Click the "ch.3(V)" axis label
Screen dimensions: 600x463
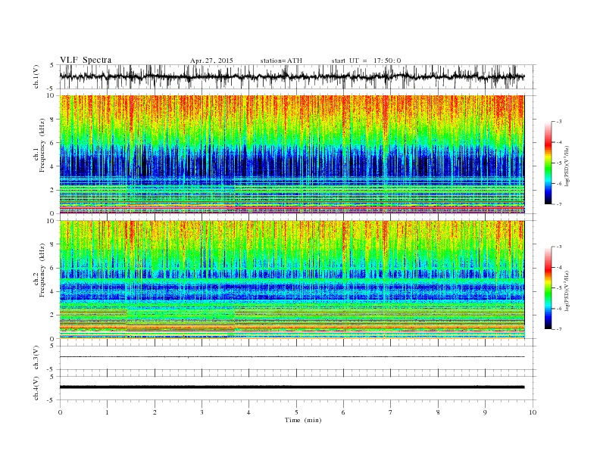(x=36, y=359)
